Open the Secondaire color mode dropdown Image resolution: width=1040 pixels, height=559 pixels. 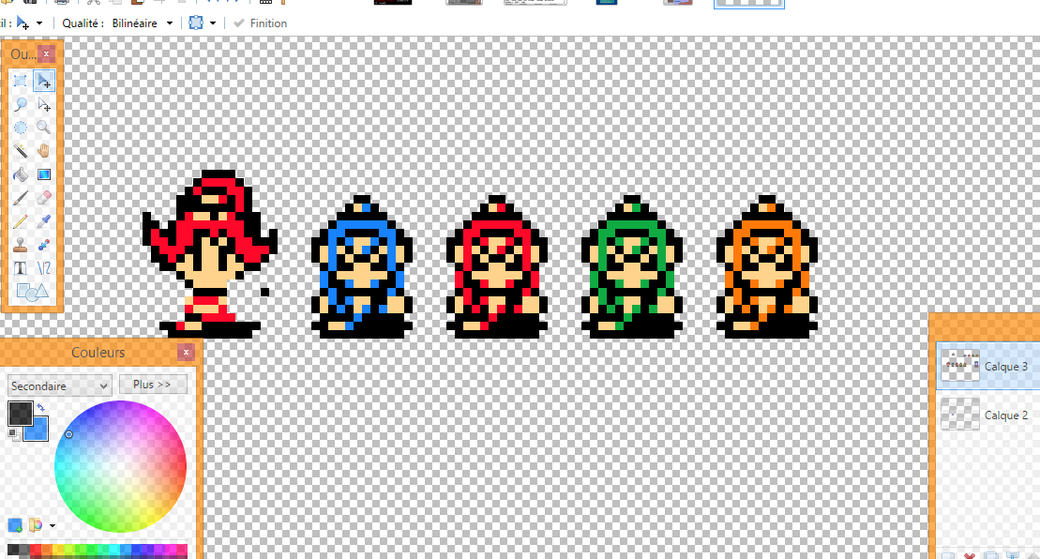coord(60,385)
